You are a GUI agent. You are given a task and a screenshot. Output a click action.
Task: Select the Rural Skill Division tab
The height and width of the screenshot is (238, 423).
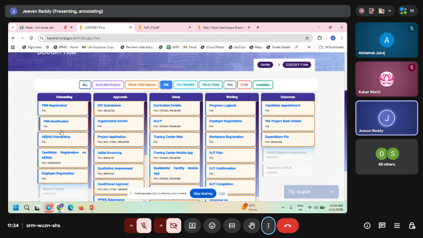[x=108, y=85]
